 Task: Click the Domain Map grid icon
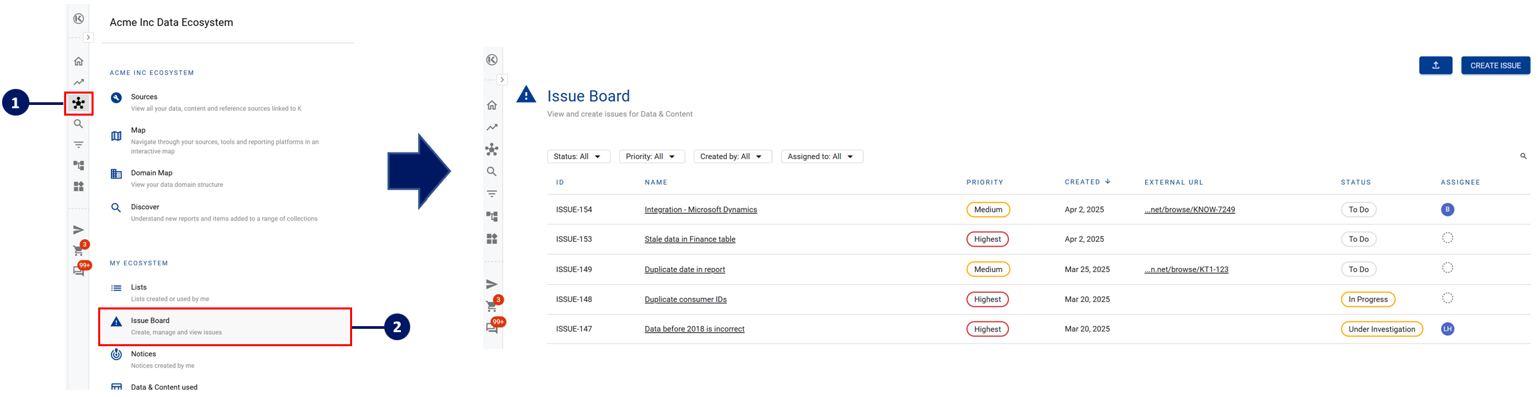116,174
